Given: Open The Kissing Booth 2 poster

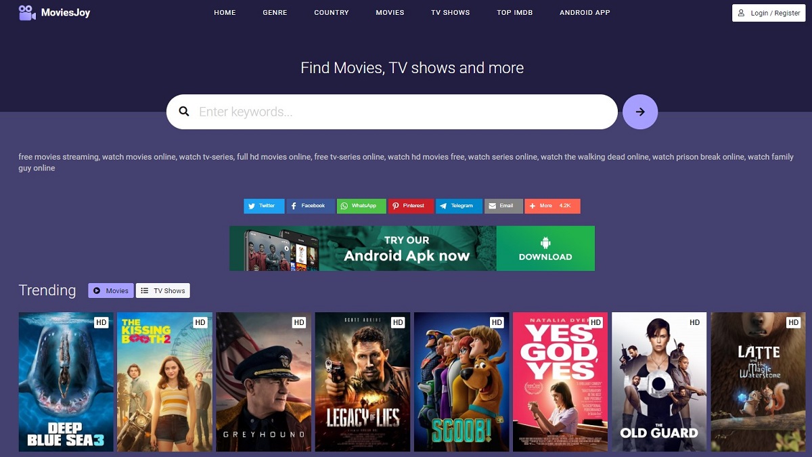Looking at the screenshot, I should (165, 382).
